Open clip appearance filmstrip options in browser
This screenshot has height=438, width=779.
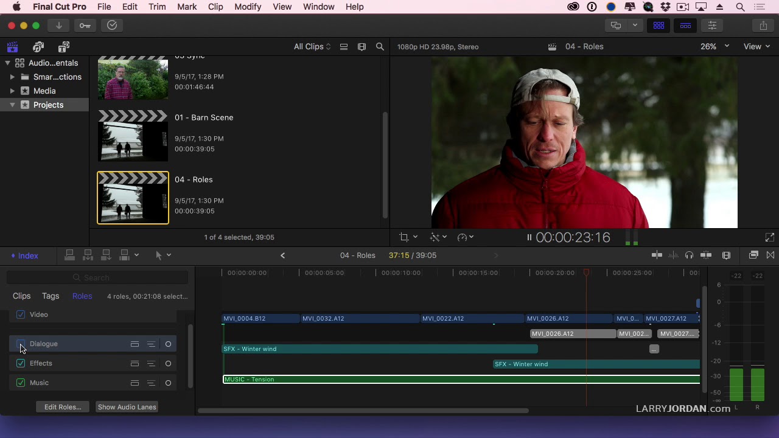362,47
